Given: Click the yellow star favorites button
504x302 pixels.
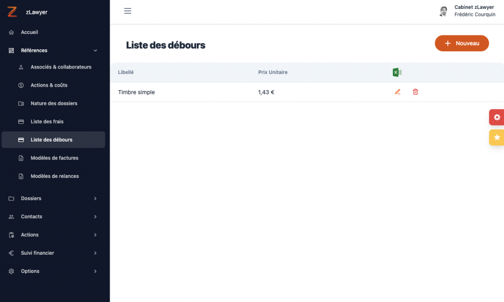Looking at the screenshot, I should click(x=497, y=137).
